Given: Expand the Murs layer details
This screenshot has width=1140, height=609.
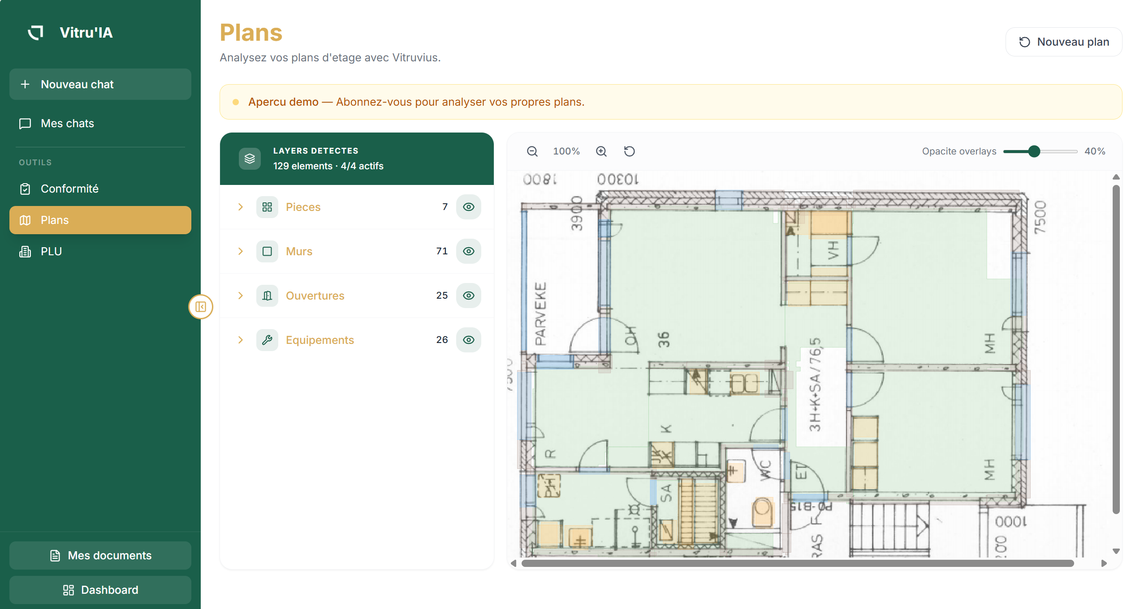Looking at the screenshot, I should coord(241,251).
